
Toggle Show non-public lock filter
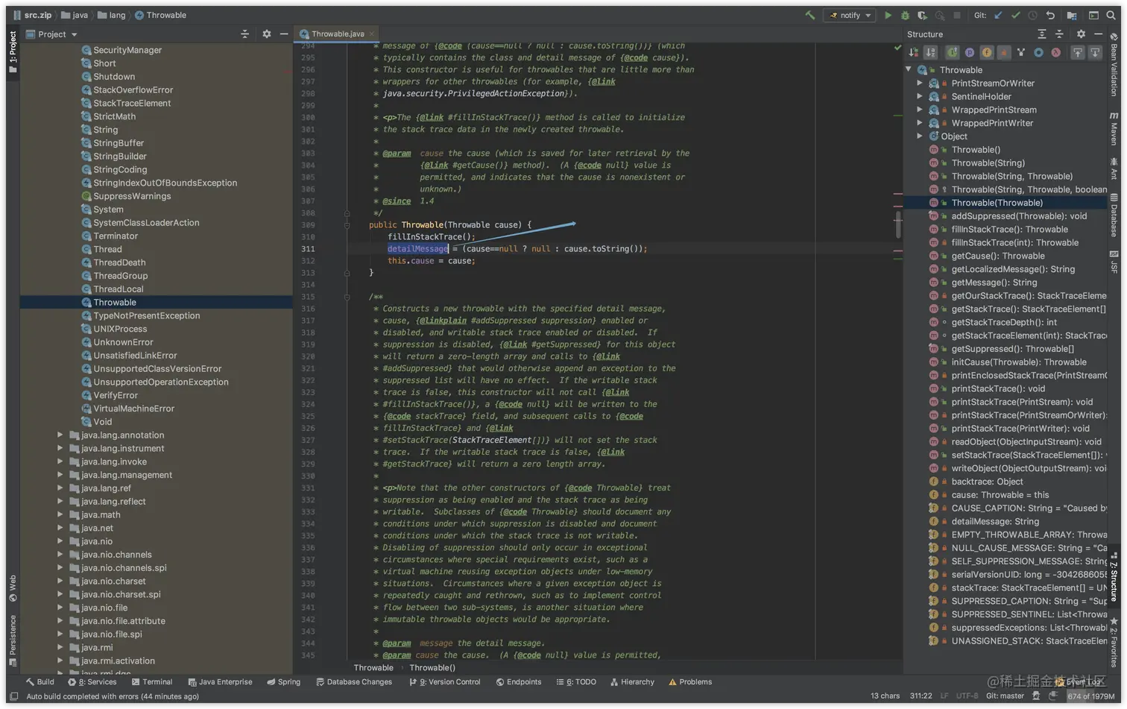1004,52
